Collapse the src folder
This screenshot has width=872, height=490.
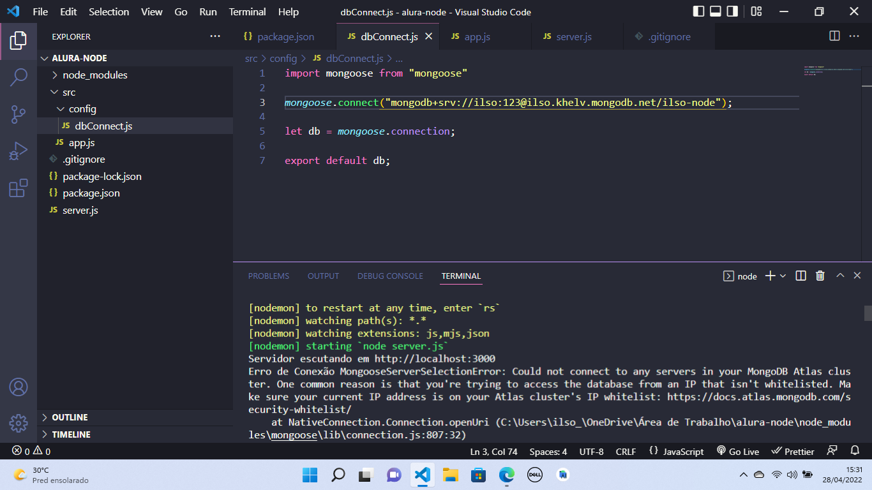pos(135,92)
